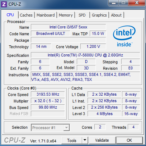Click the Validate button
This screenshot has width=146, height=146.
point(102,140)
